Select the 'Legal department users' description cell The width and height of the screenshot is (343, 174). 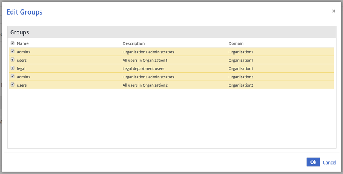pyautogui.click(x=143, y=68)
